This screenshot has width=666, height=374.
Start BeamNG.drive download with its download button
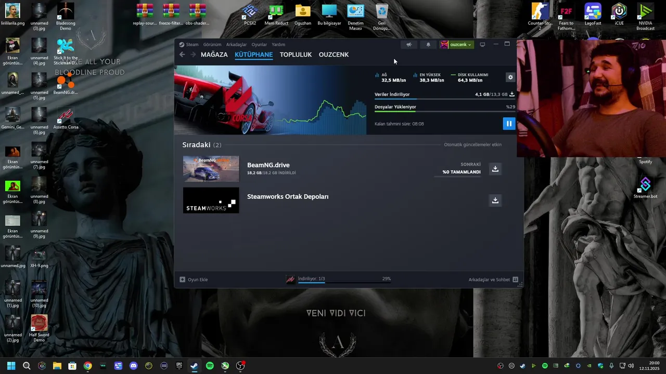click(x=495, y=169)
